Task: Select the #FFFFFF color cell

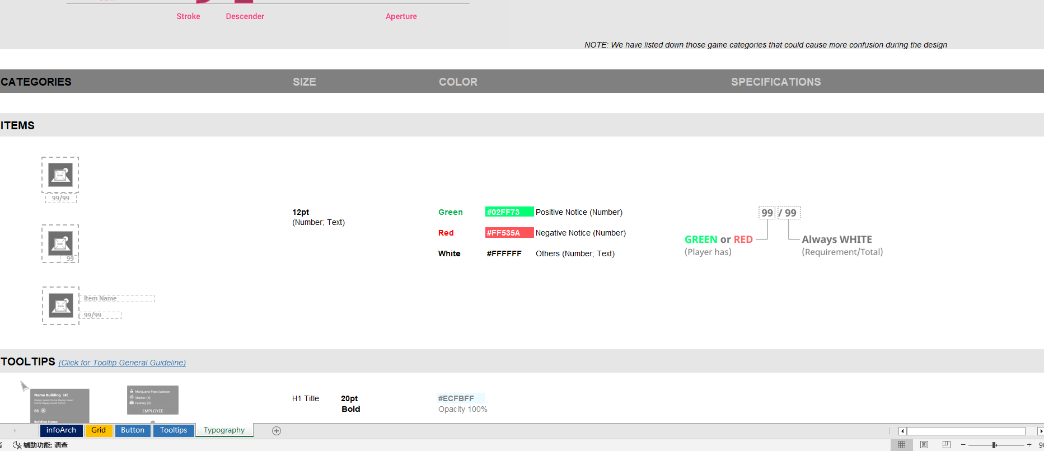Action: coord(504,253)
